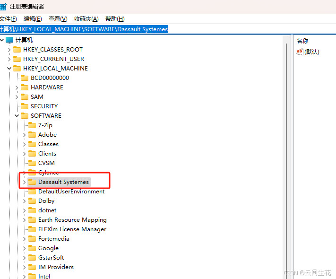Click Registry Editor title bar icon

3,7
